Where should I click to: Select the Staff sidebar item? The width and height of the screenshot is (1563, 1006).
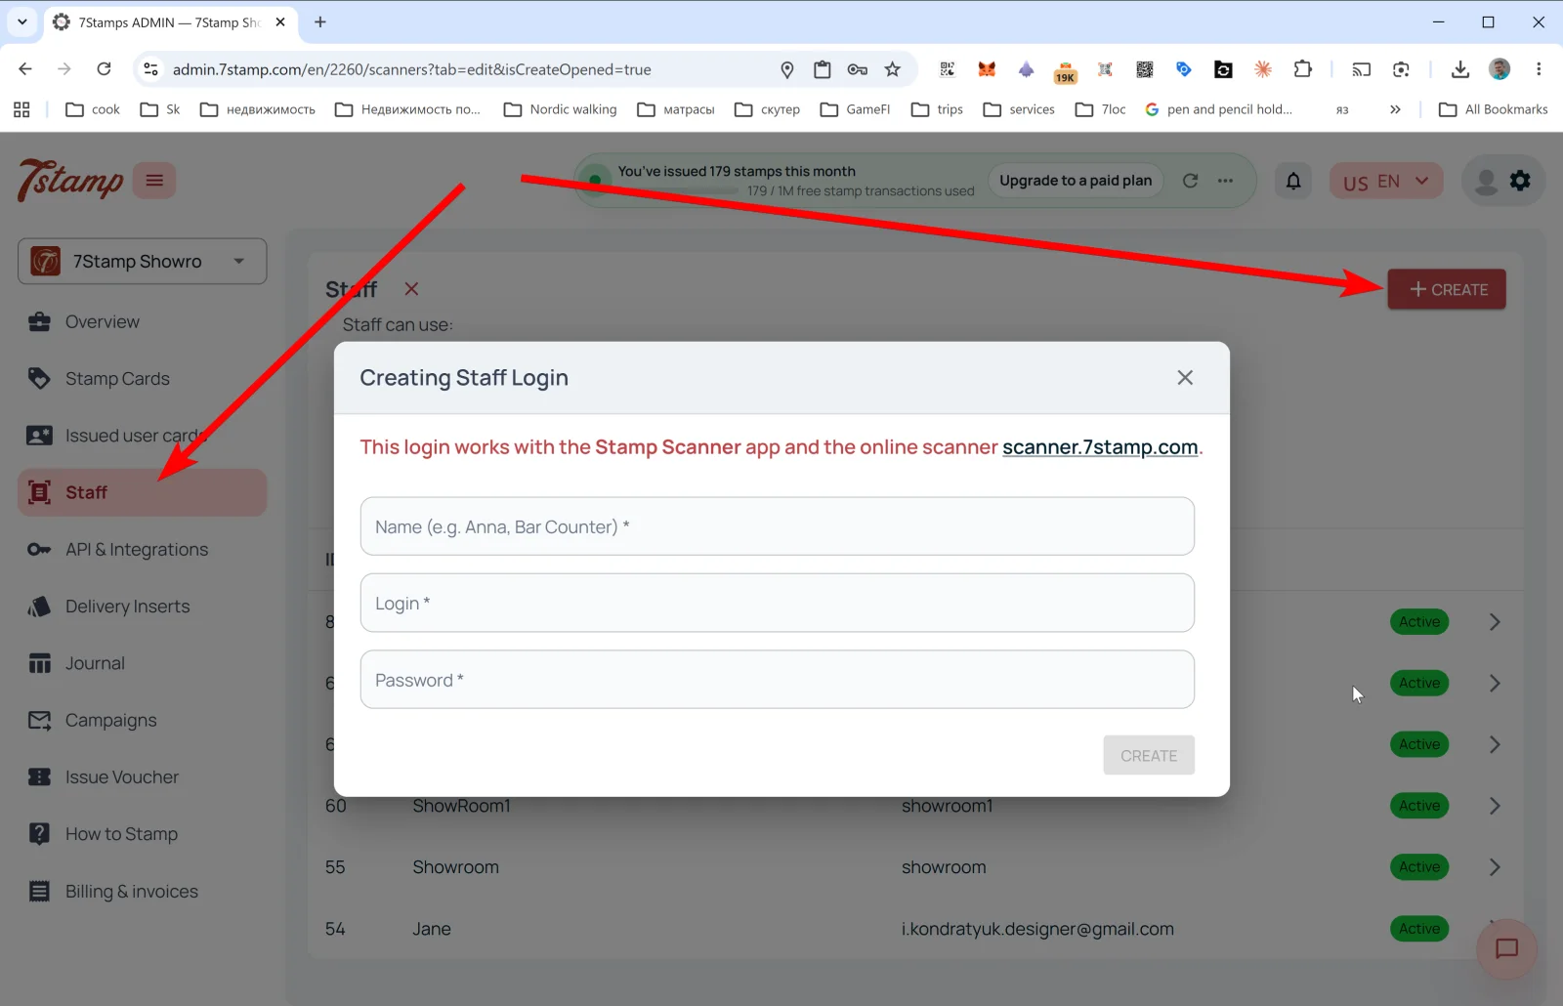click(142, 492)
